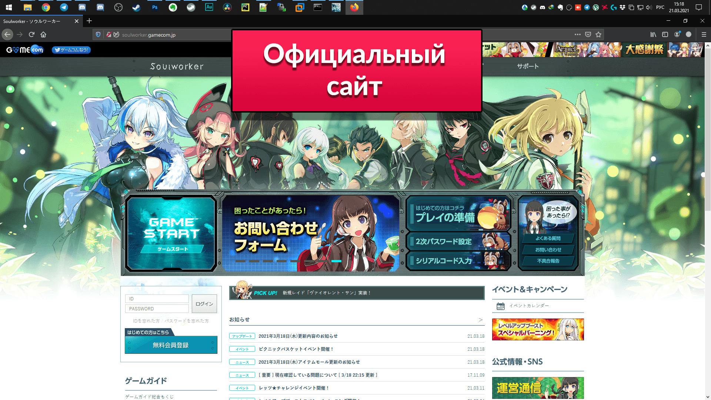
Task: Click the パスワードを忘れた方 link
Action: click(x=187, y=321)
